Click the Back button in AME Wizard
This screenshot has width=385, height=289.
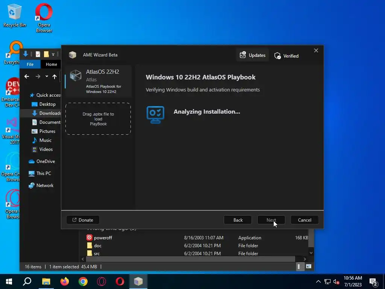[238, 220]
